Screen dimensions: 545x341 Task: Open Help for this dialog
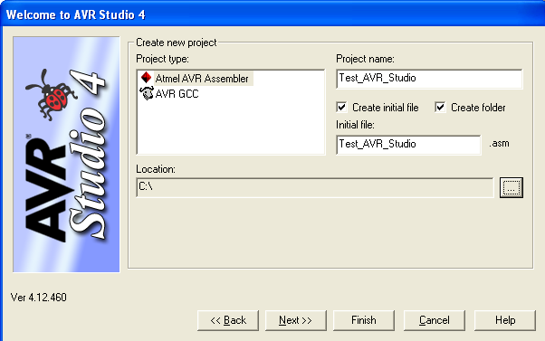(505, 320)
